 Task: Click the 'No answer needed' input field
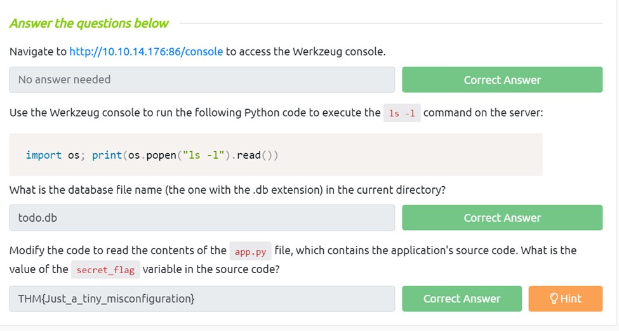coord(202,80)
